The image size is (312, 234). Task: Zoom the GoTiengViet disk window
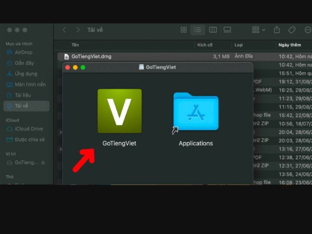click(x=83, y=67)
